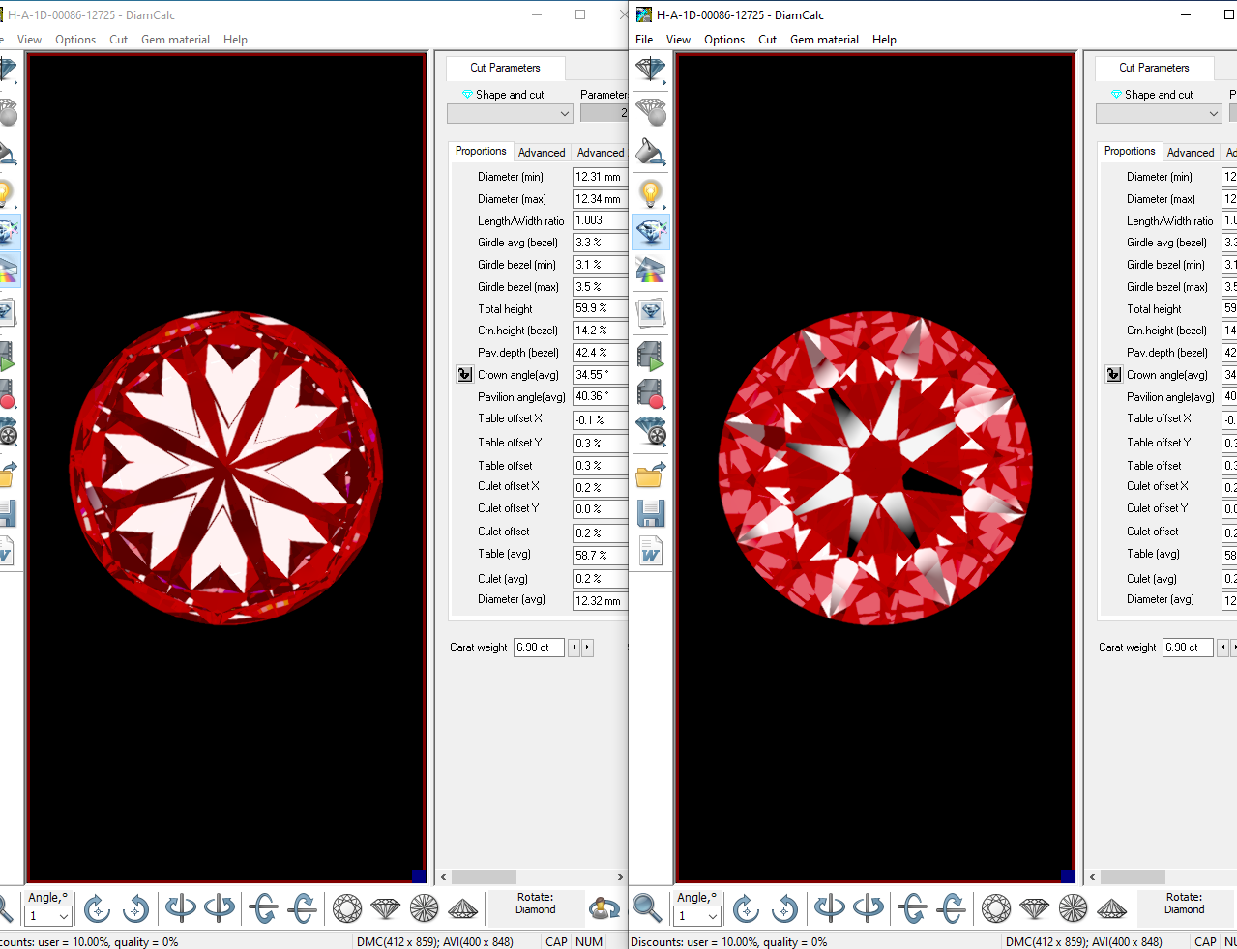
Task: Export to Word document icon in right window
Action: (x=651, y=552)
